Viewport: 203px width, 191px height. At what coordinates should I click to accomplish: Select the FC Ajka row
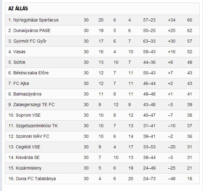(102, 83)
